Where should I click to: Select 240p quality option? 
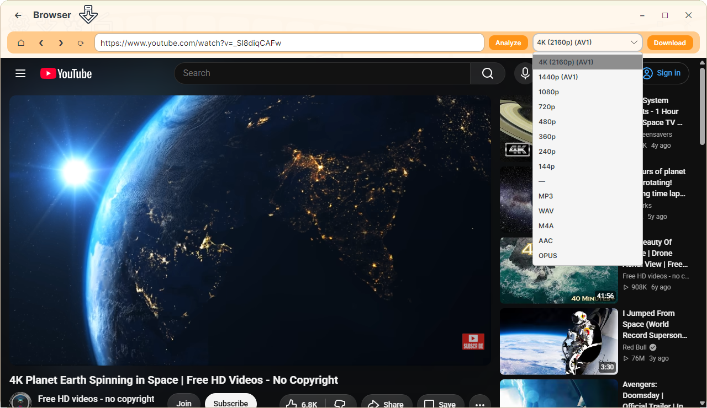(588, 151)
